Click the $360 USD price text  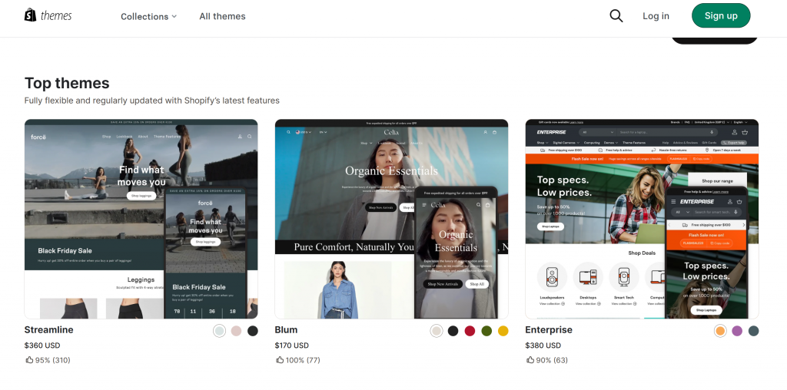[x=42, y=345]
